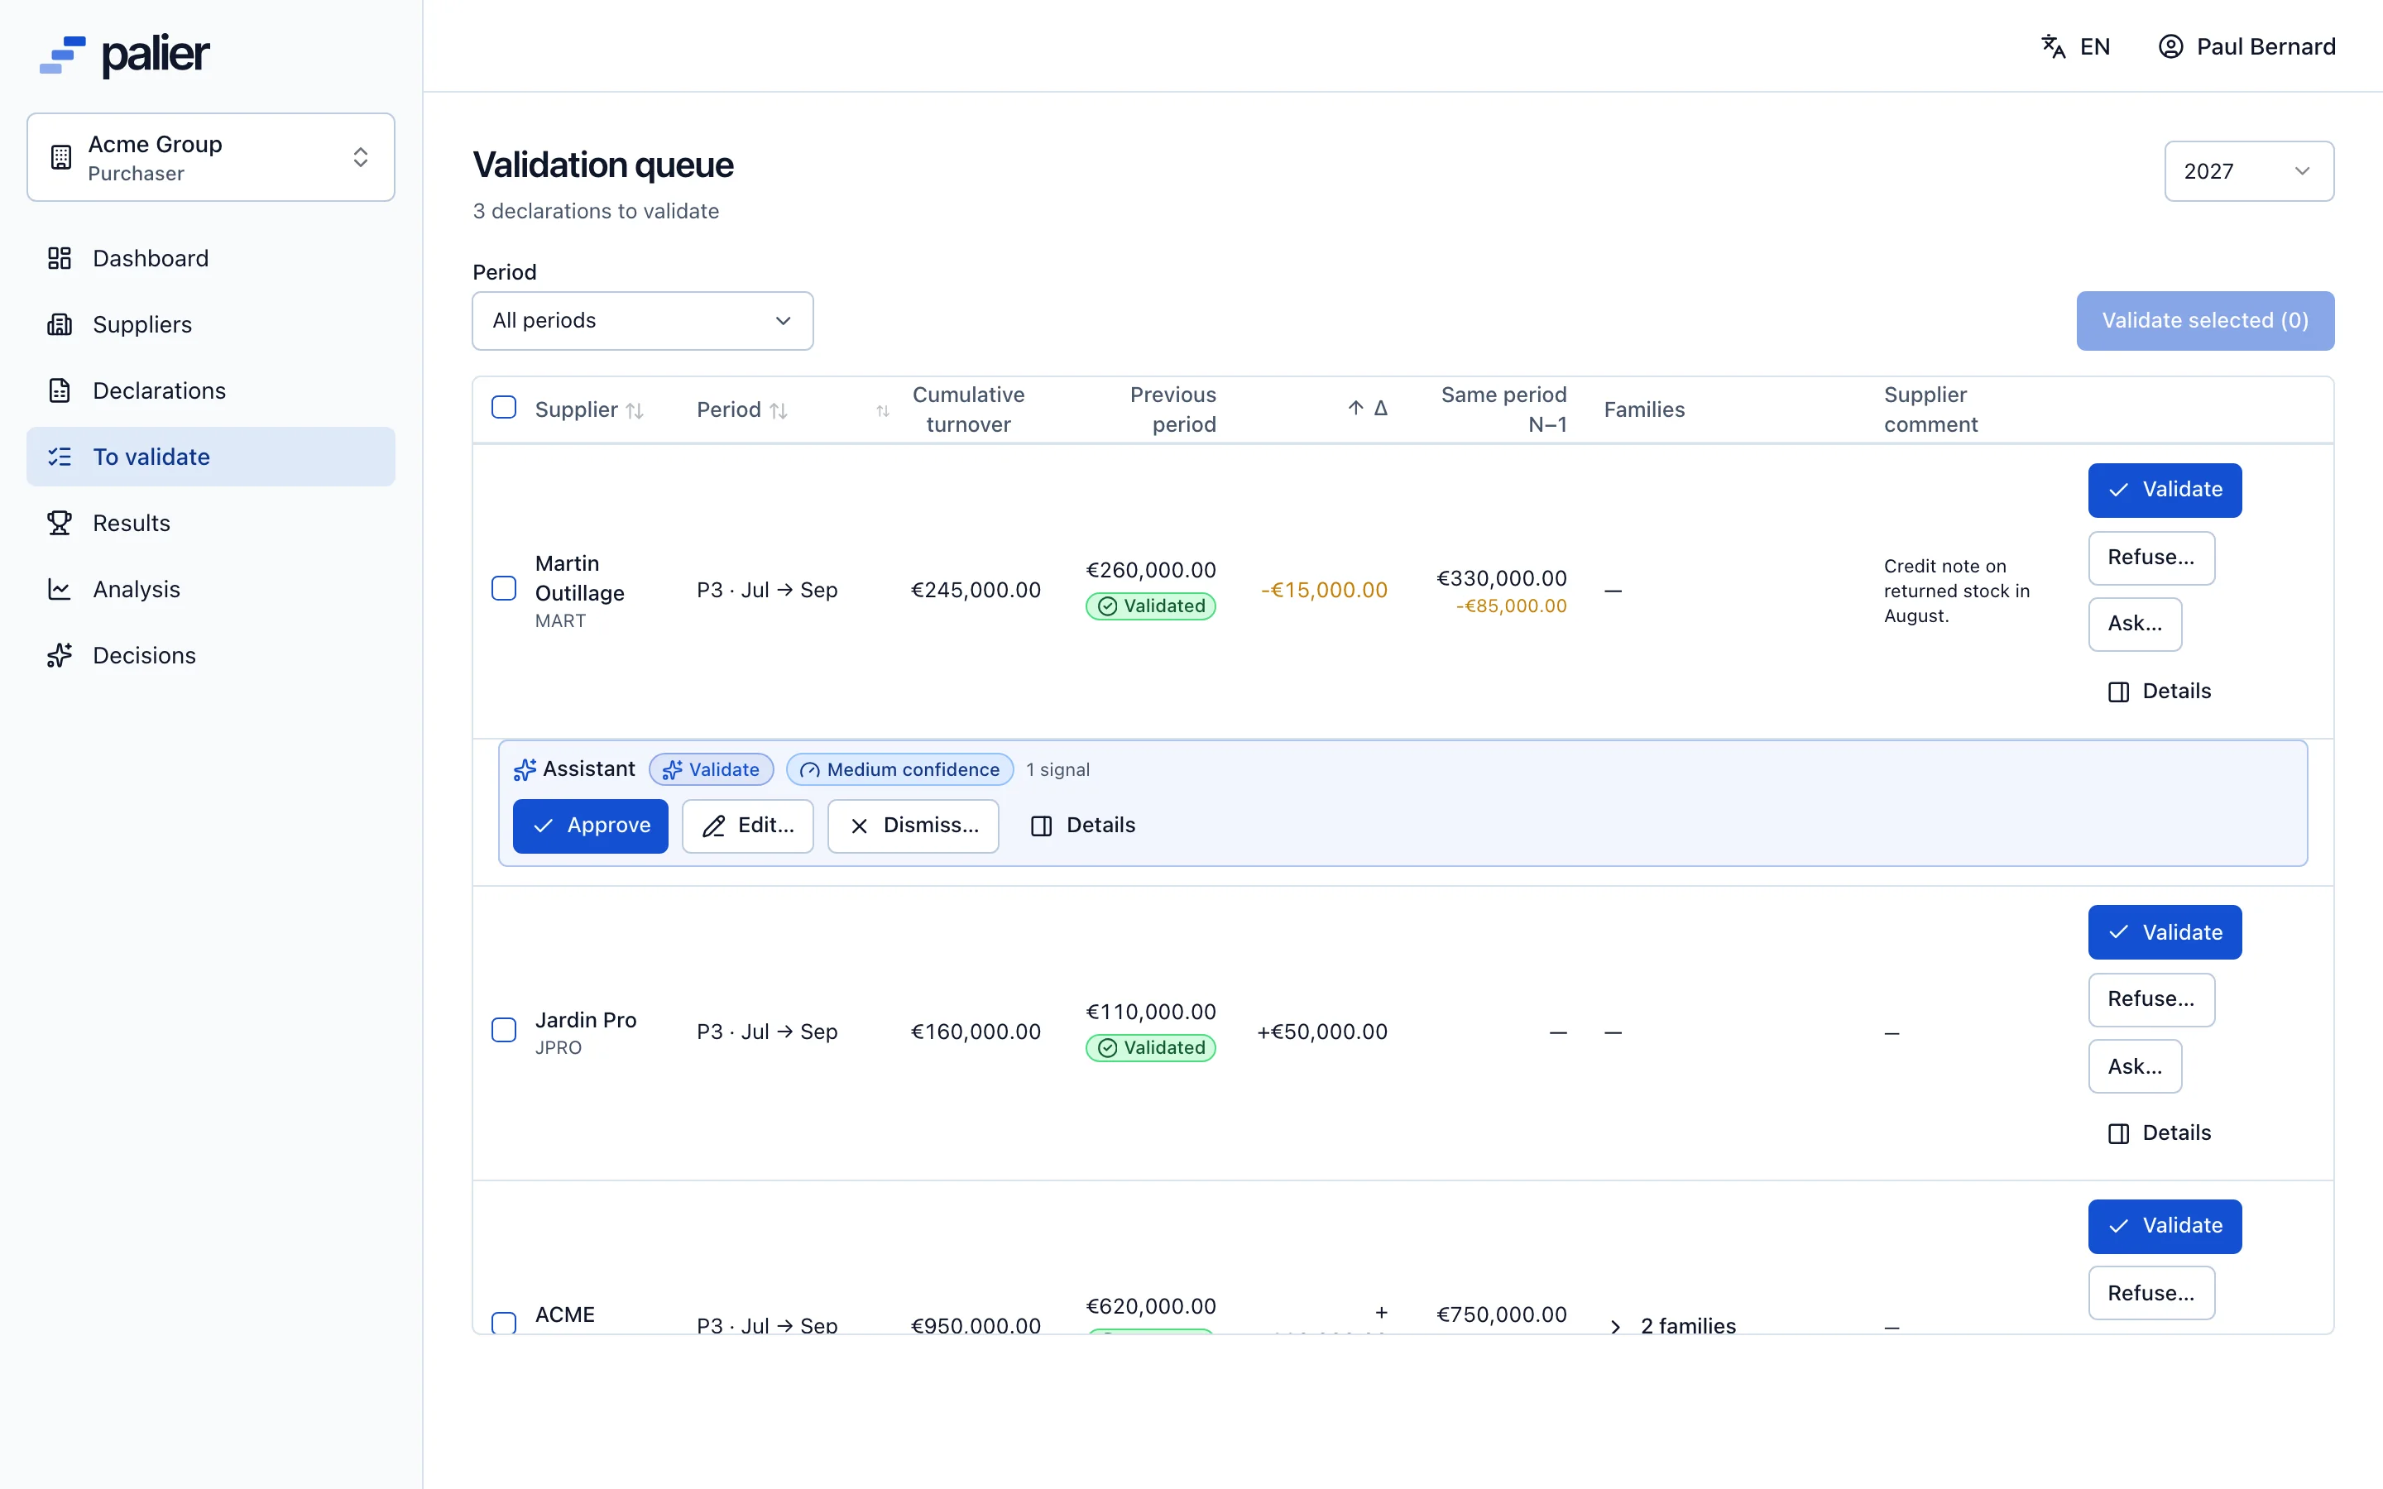
Task: Open the EN language selector
Action: (x=2076, y=46)
